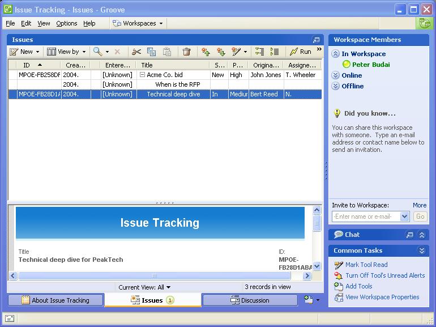436x327 pixels.
Task: Click the New record button
Action: pos(21,52)
